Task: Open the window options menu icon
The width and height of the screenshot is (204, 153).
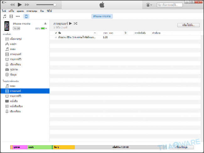Action: (4, 2)
